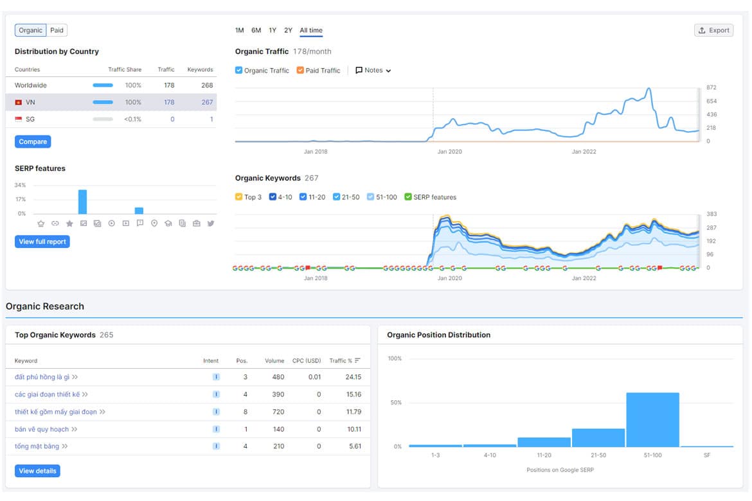
Task: Uncheck the Paid Traffic checkbox
Action: pos(300,71)
